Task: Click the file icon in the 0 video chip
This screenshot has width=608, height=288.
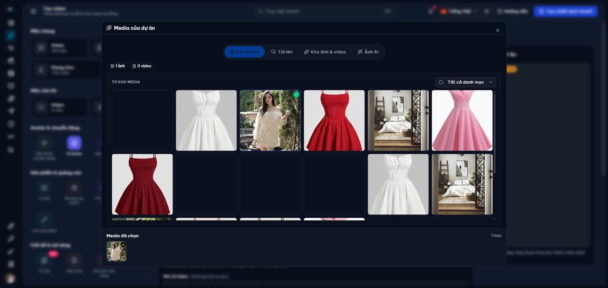Action: click(x=134, y=66)
